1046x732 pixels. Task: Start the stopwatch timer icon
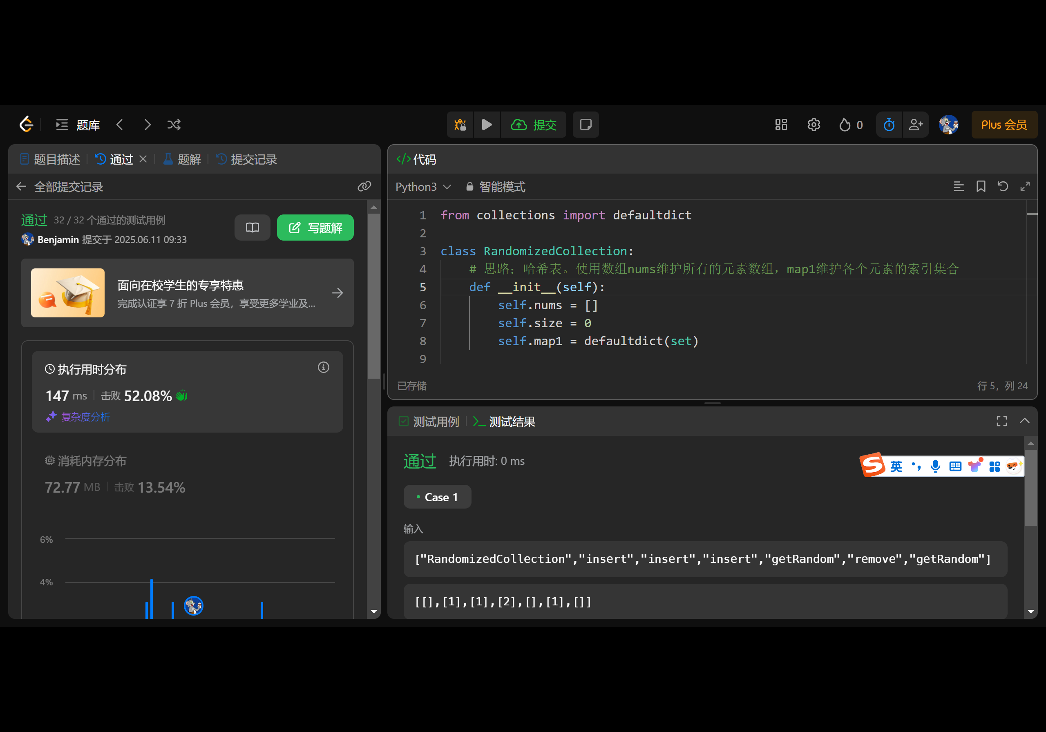tap(889, 125)
